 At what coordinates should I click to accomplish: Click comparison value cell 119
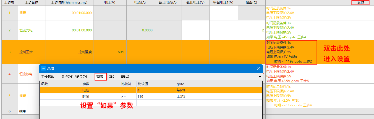pyautogui.click(x=156, y=96)
